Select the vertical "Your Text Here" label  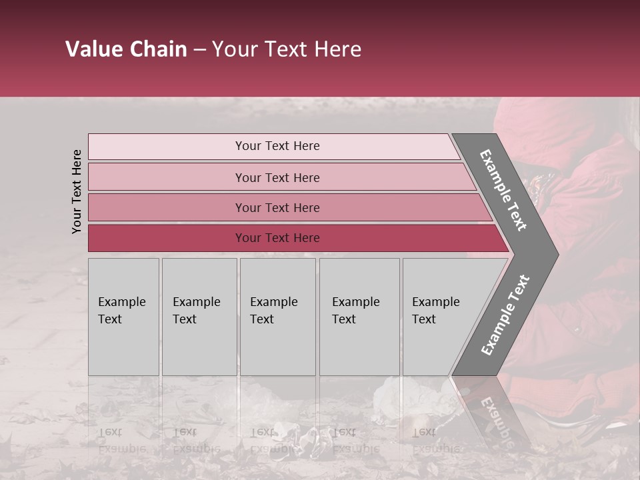pyautogui.click(x=77, y=191)
